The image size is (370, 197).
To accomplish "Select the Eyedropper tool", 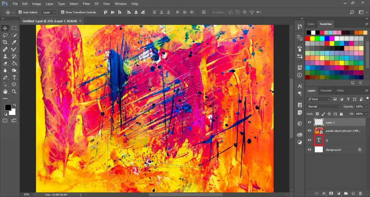I will click(x=14, y=42).
